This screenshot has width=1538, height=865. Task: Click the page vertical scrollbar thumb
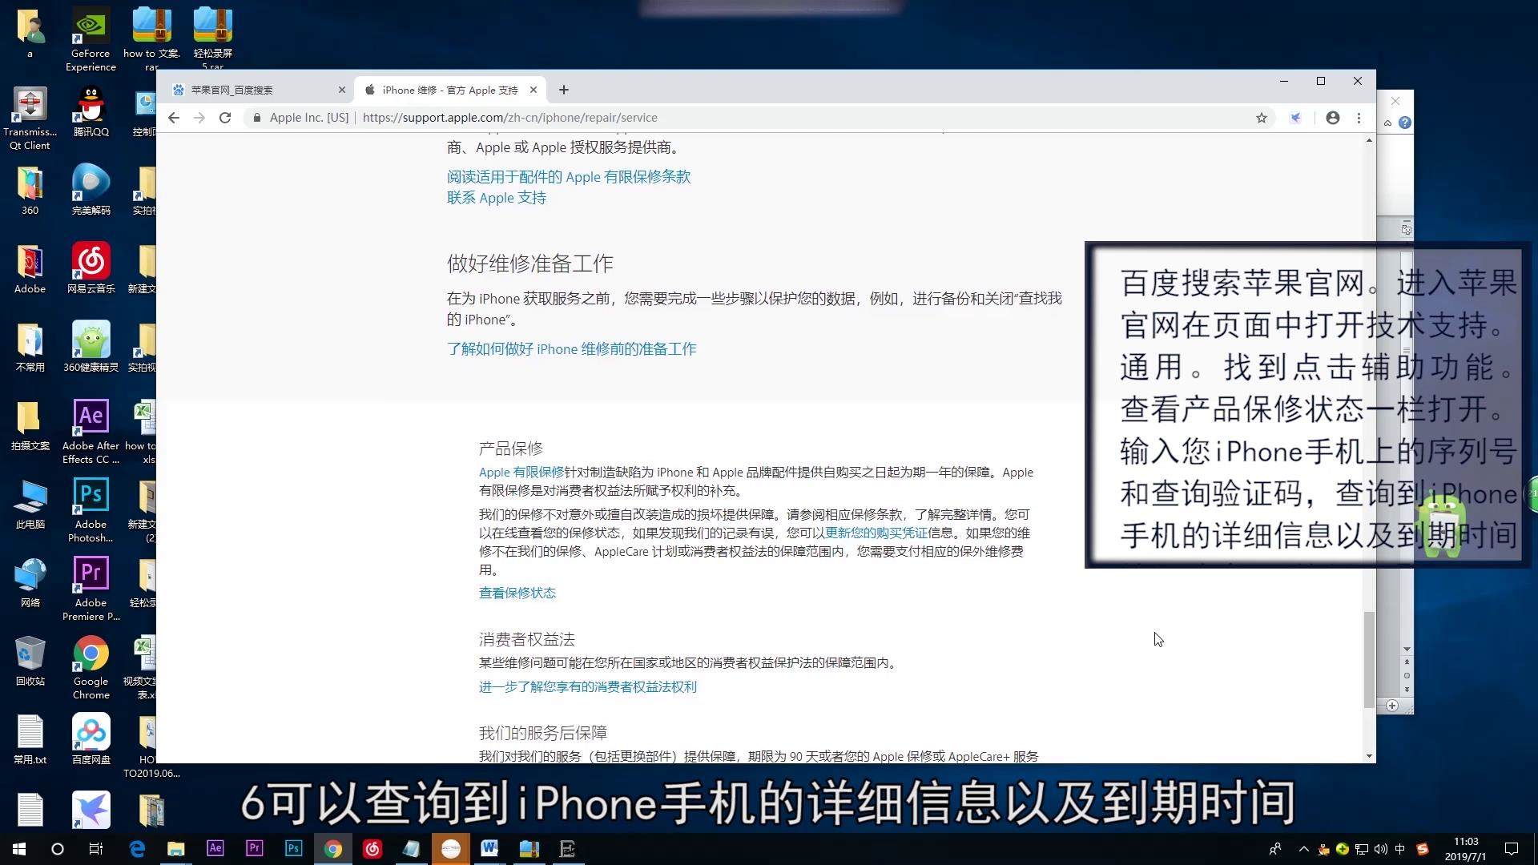click(1369, 659)
